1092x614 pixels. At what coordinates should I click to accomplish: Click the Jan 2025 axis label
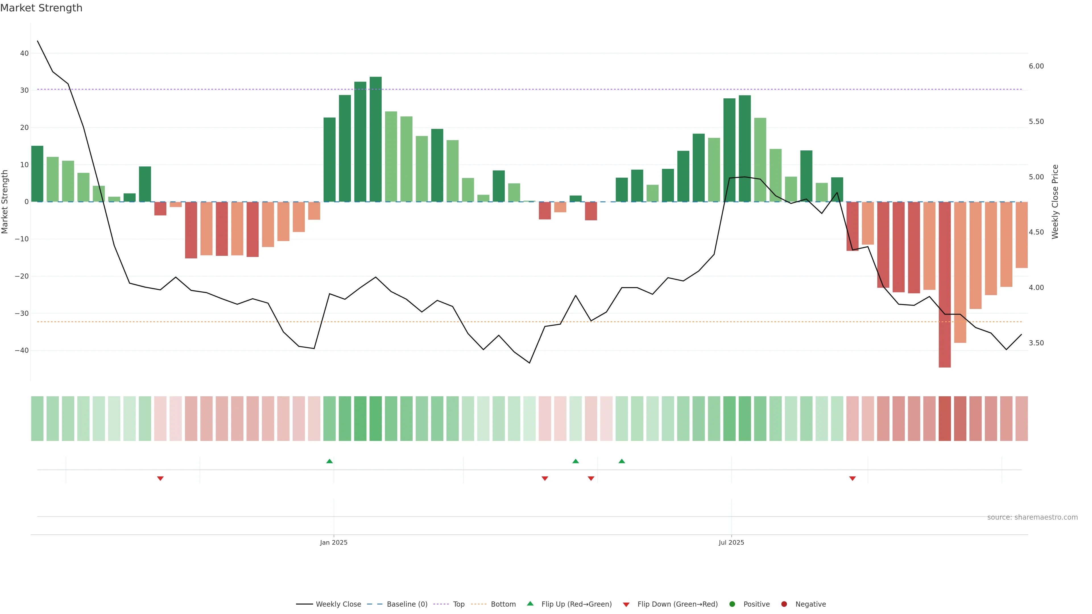[334, 542]
